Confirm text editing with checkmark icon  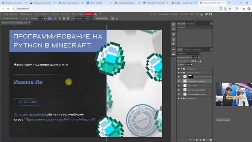click(x=117, y=19)
